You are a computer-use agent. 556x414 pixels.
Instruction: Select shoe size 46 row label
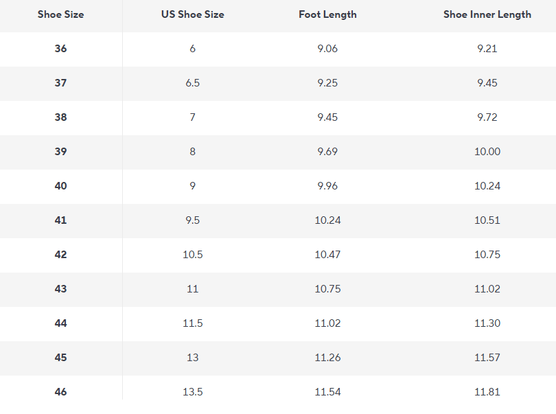point(60,392)
